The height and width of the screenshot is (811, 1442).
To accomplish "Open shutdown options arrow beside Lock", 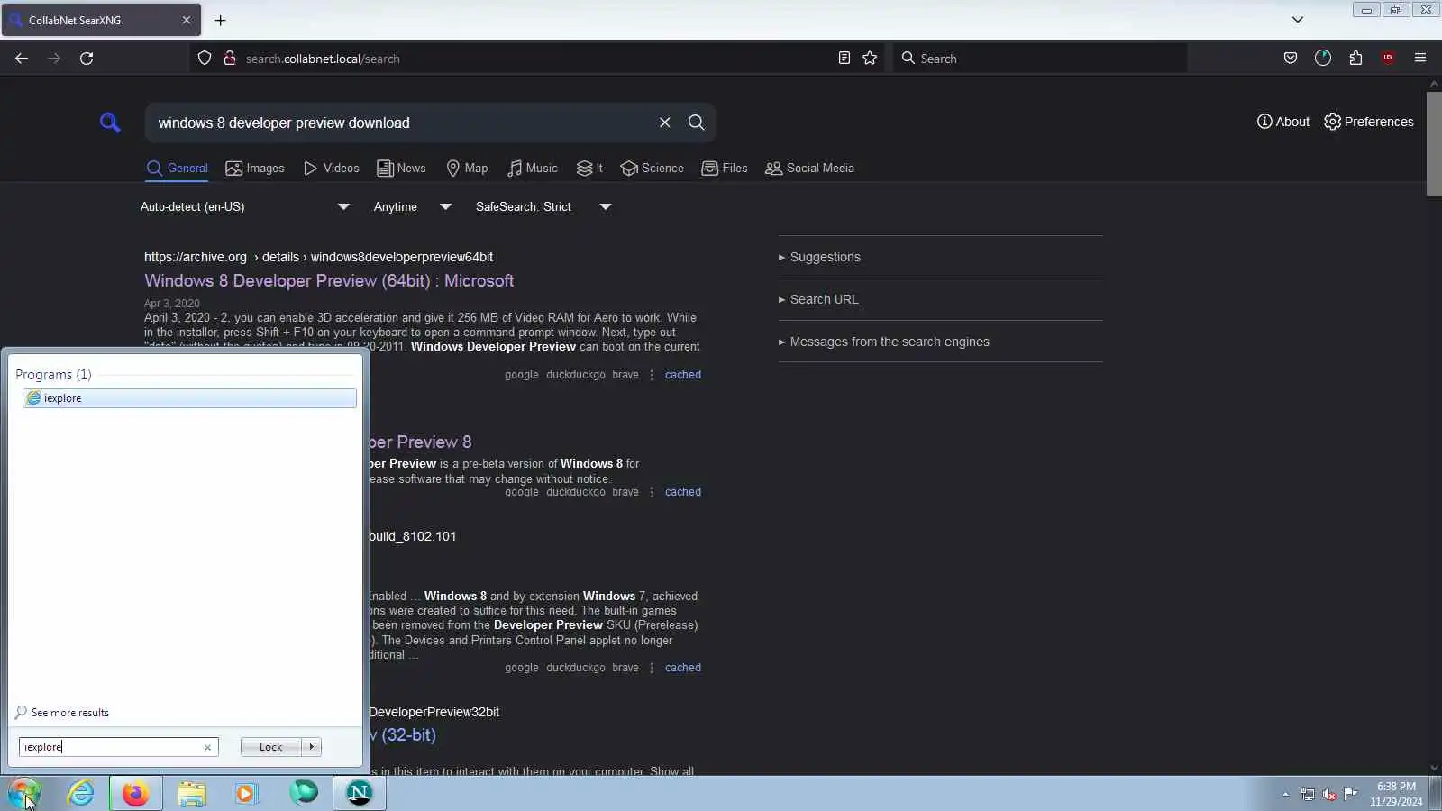I will point(312,747).
